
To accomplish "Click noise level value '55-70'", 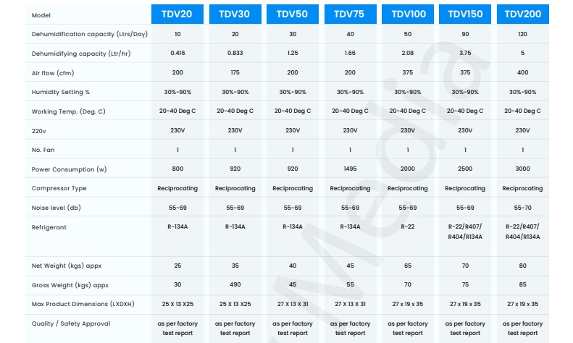I will click(522, 208).
